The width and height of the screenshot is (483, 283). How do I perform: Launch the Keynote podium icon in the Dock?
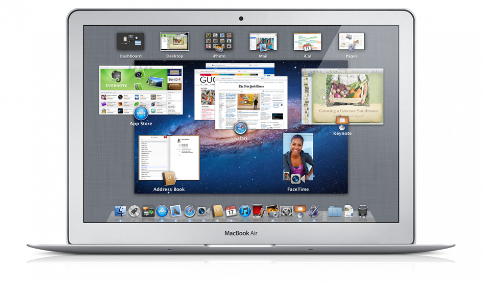tap(300, 212)
